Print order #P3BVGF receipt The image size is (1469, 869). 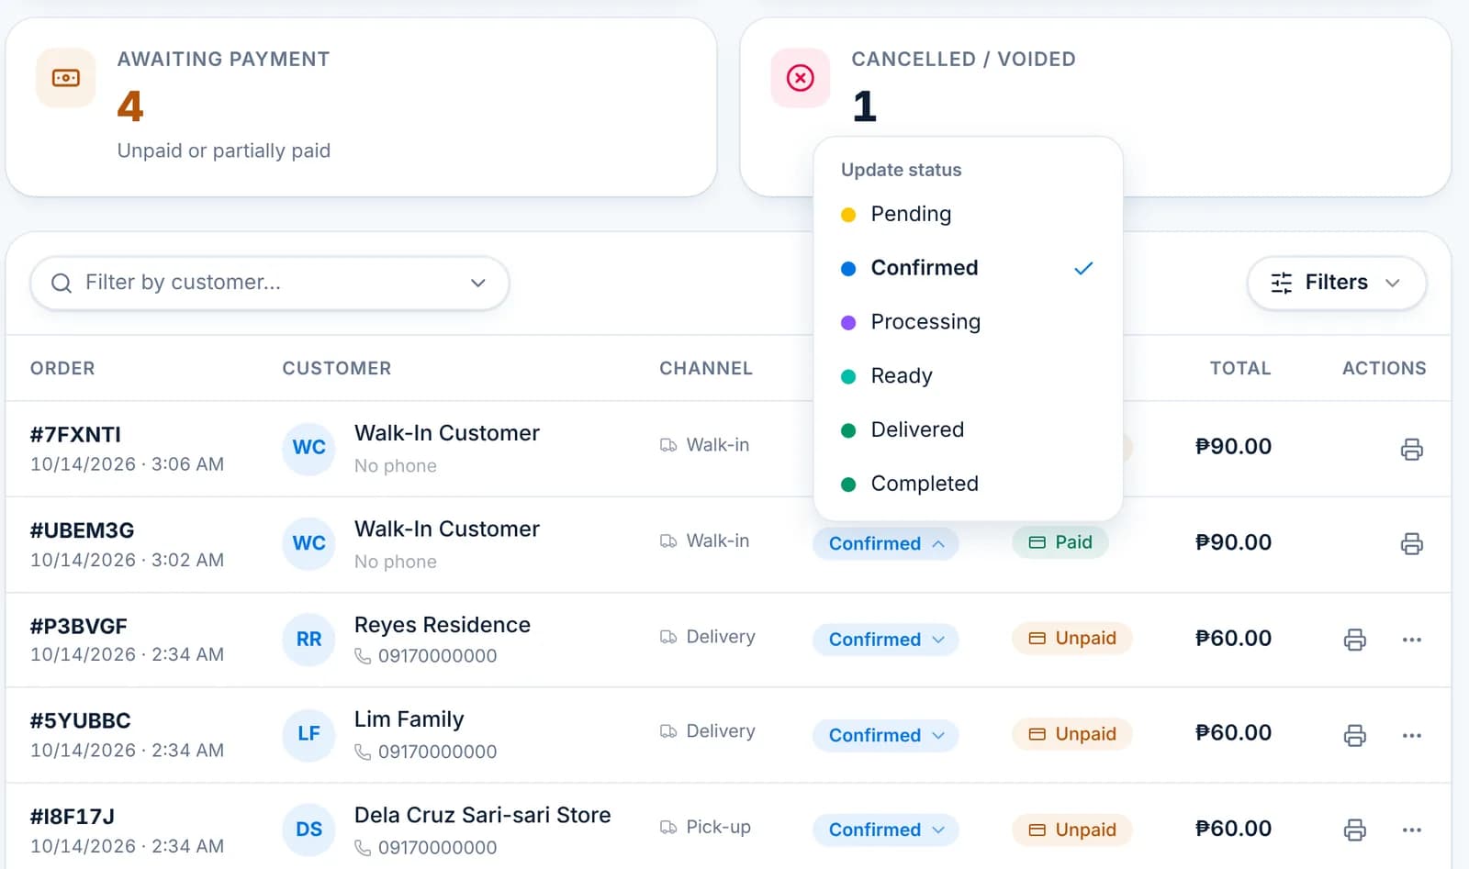point(1354,640)
